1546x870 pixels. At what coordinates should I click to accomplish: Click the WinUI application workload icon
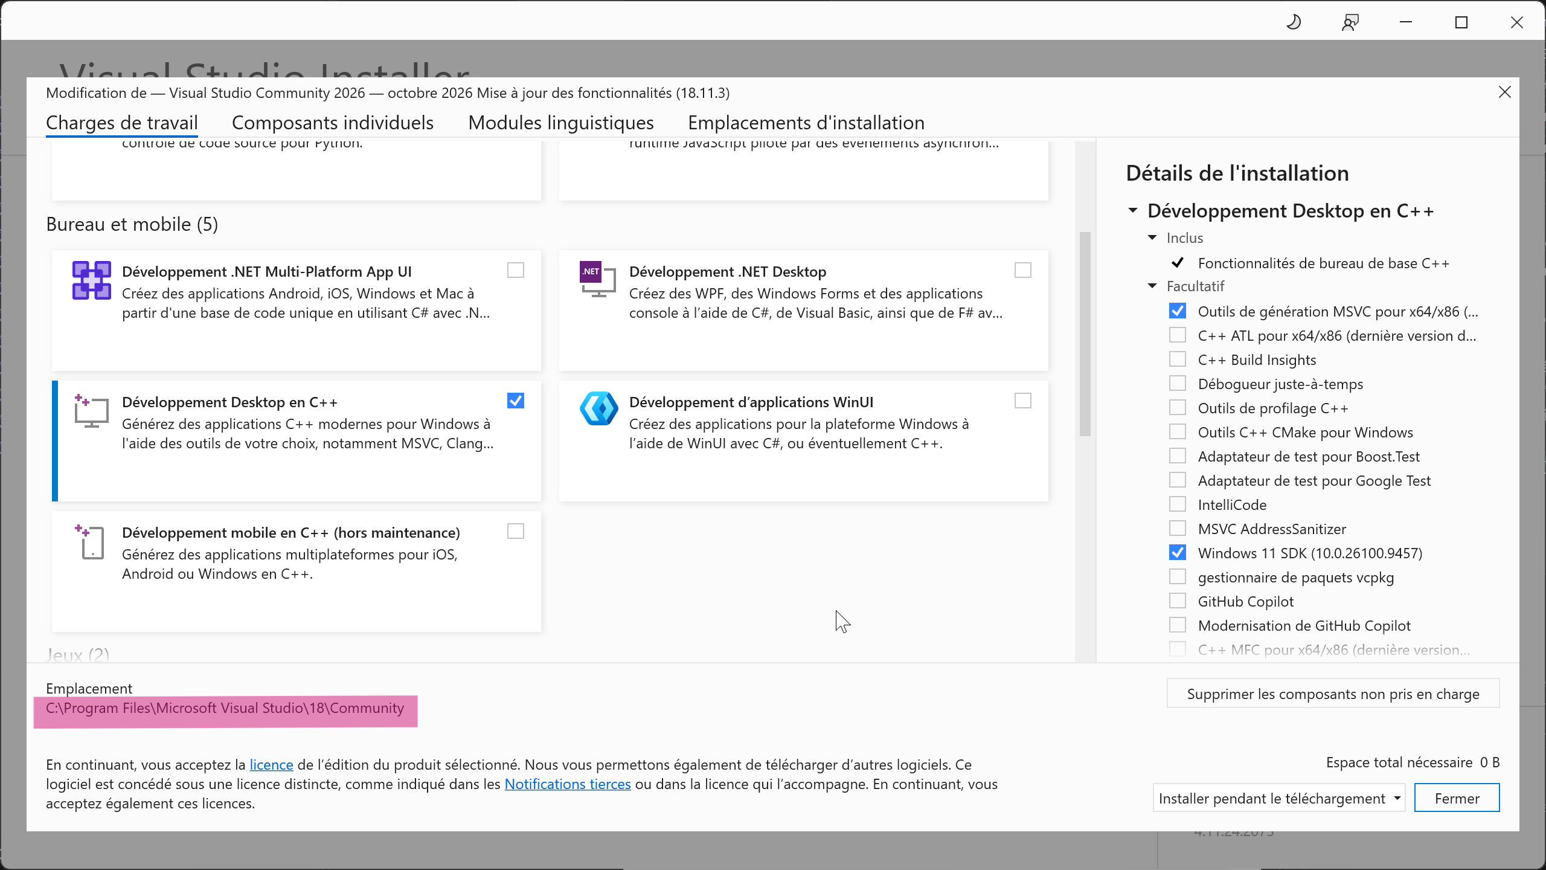click(x=599, y=408)
